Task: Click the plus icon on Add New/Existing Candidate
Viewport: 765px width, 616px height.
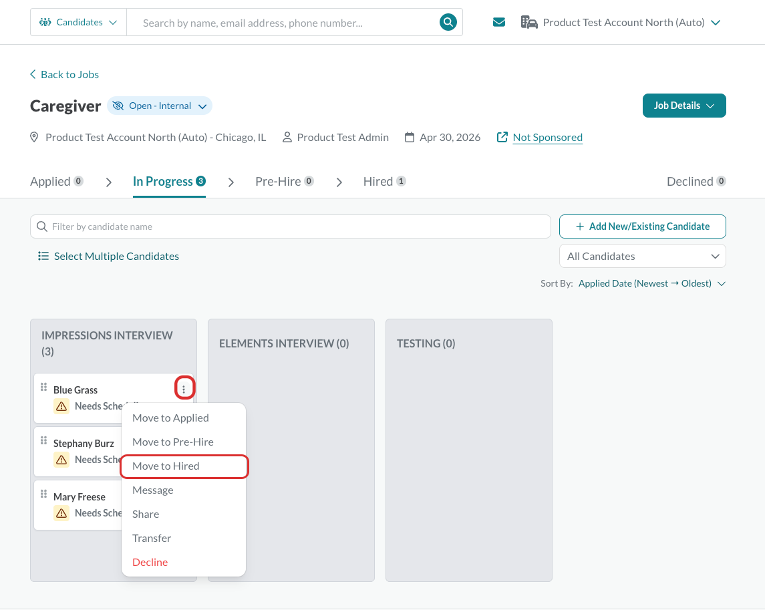Action: (580, 226)
